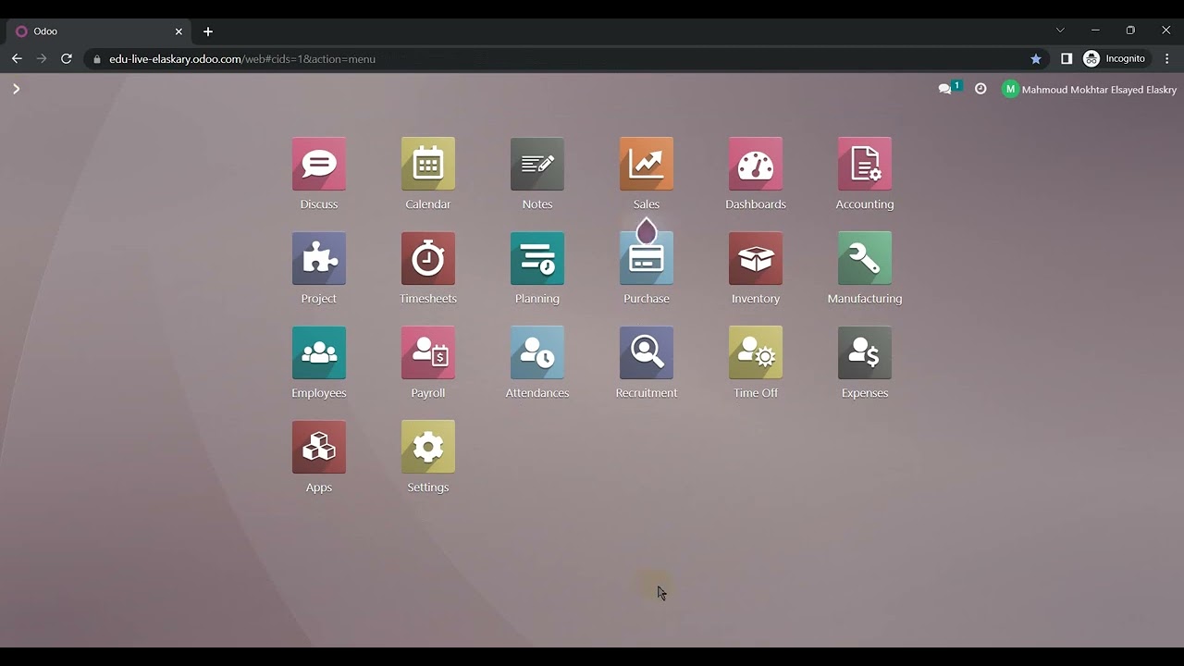Select the Odoo browser tab
This screenshot has width=1184, height=666.
click(98, 31)
